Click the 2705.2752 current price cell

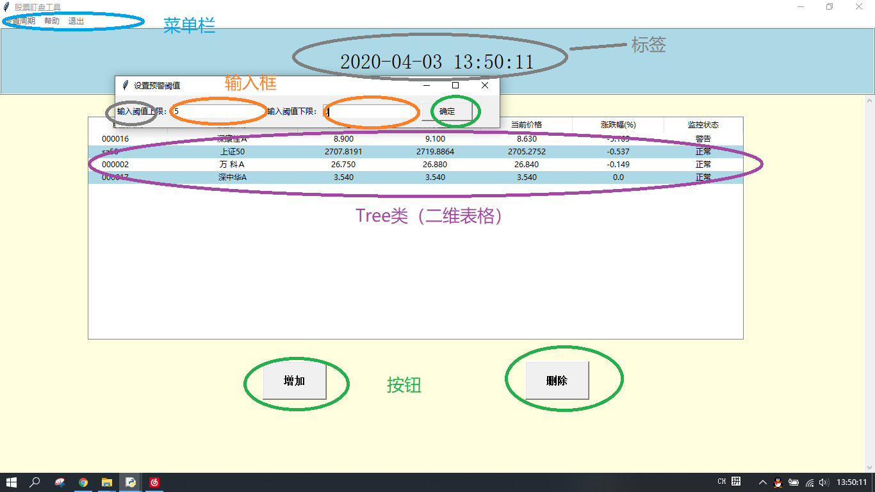pyautogui.click(x=527, y=152)
